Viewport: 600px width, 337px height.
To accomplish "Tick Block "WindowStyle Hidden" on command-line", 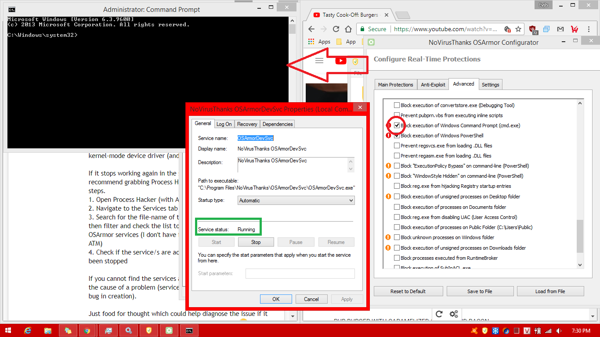I will point(397,176).
